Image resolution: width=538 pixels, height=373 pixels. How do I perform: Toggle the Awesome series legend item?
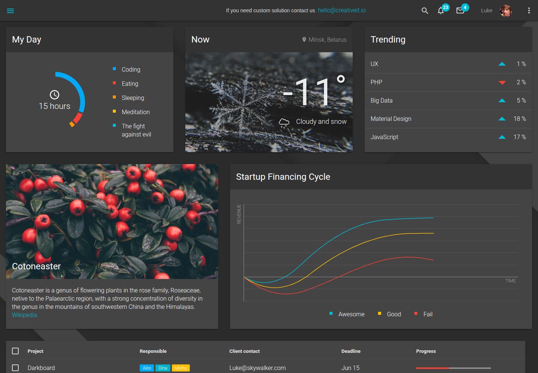tap(347, 314)
